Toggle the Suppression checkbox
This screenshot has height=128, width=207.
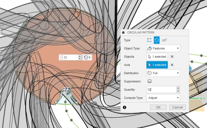(150, 81)
